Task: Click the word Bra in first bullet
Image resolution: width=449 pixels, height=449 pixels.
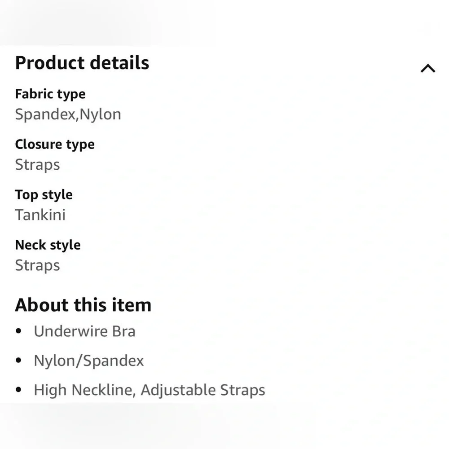Action: coord(124,331)
